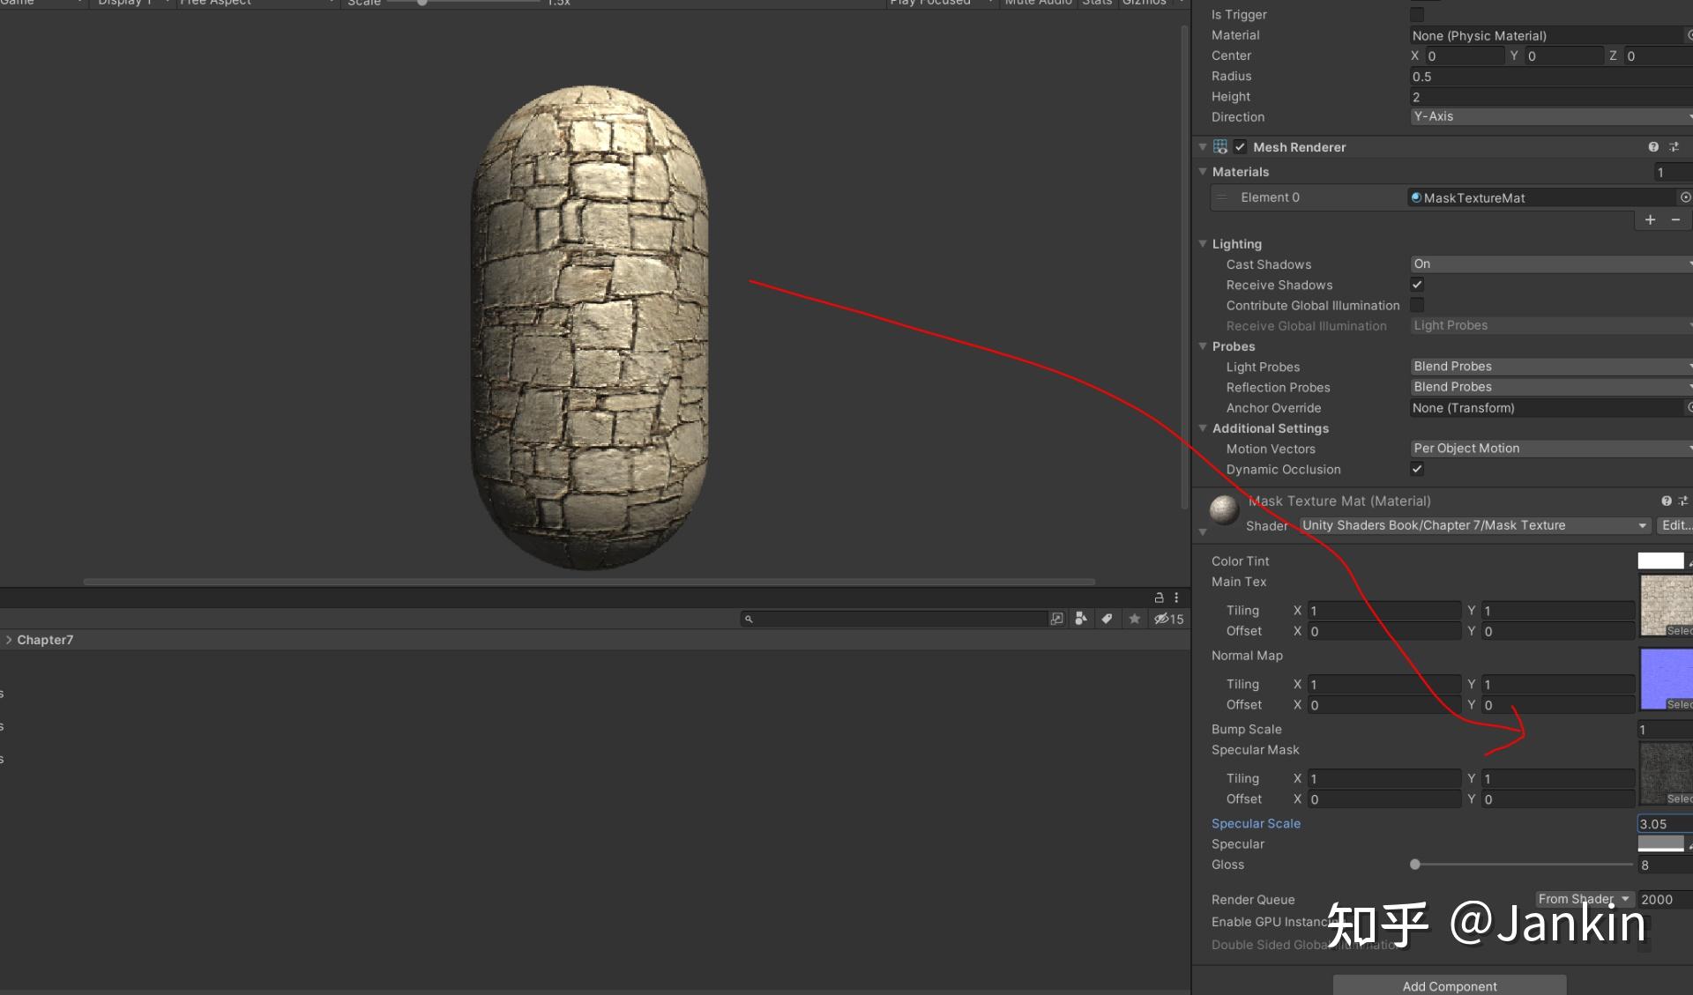Enable the Is Trigger checkbox
This screenshot has height=995, width=1693.
[x=1417, y=15]
